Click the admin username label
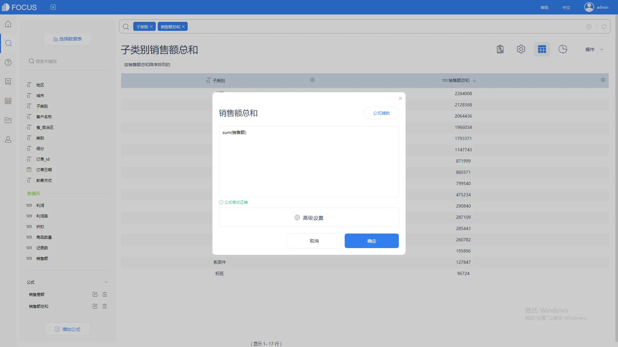 [x=602, y=7]
